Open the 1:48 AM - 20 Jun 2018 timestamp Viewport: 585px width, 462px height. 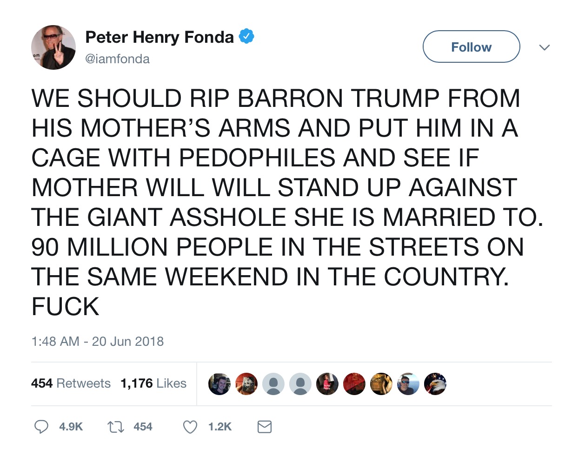[x=98, y=342]
